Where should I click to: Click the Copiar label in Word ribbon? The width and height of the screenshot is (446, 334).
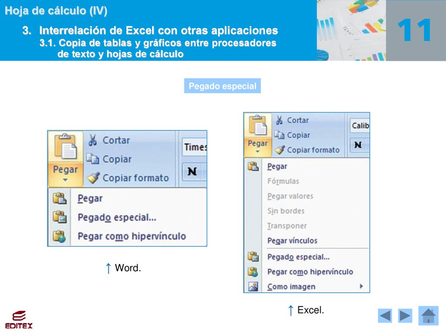tap(117, 159)
